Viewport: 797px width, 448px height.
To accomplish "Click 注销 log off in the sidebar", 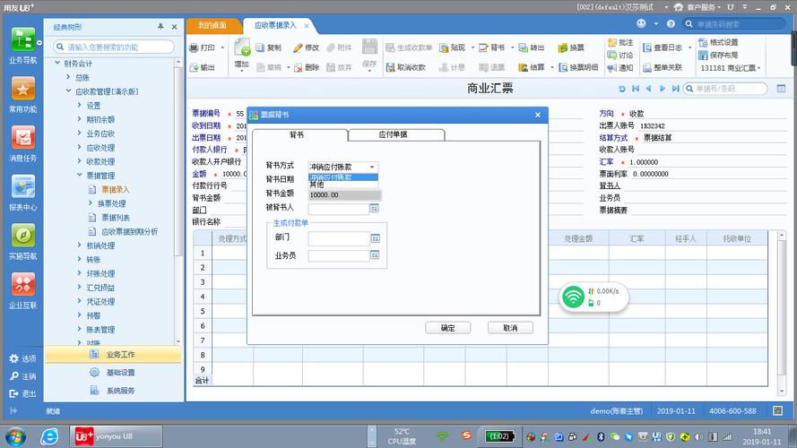I will (x=23, y=376).
